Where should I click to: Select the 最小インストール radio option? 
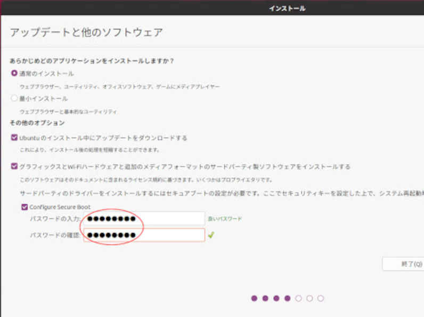click(14, 99)
